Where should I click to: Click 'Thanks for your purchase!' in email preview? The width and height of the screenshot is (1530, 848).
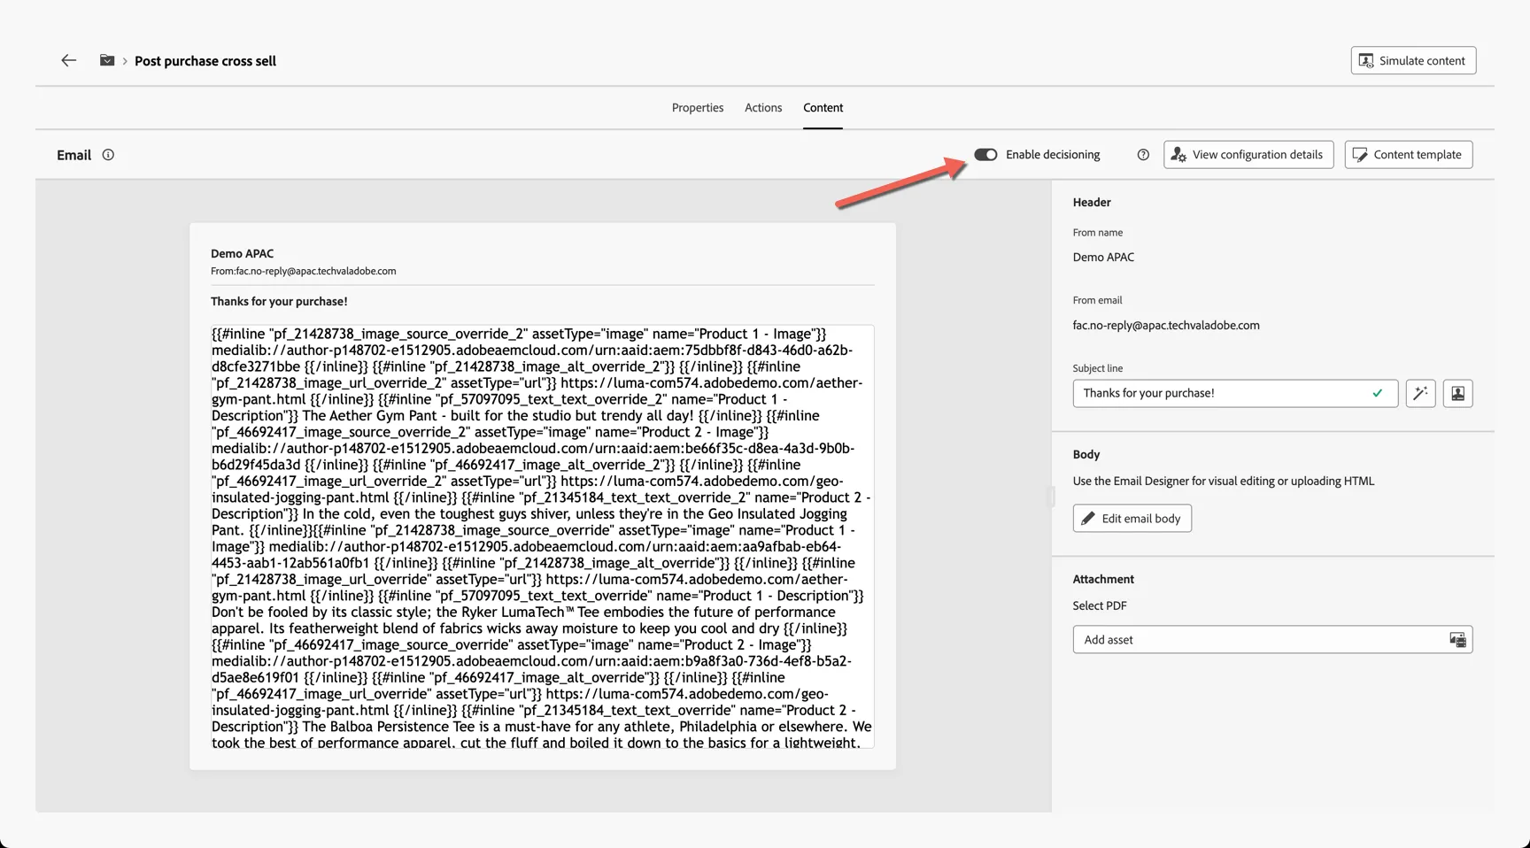coord(279,302)
